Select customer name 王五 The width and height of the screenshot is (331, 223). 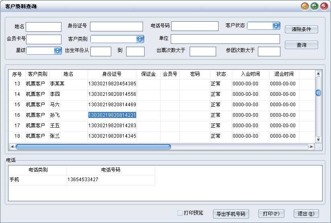pyautogui.click(x=55, y=126)
